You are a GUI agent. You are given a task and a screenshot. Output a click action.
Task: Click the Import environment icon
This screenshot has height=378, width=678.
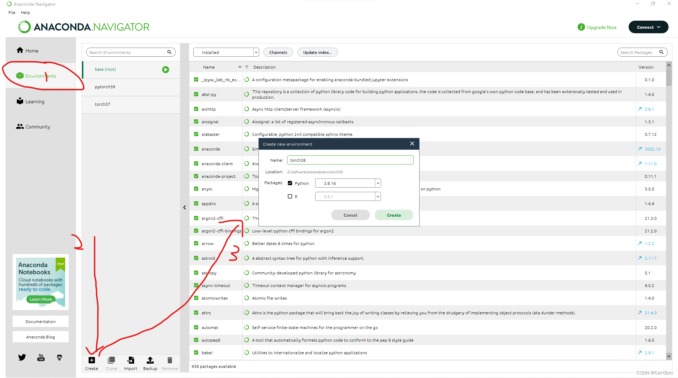click(131, 360)
